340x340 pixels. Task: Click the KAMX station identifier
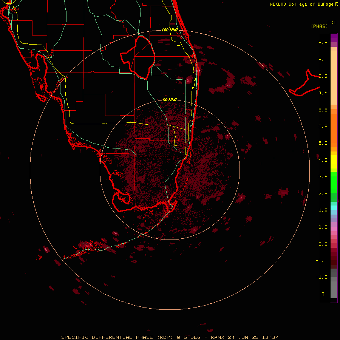(x=218, y=337)
